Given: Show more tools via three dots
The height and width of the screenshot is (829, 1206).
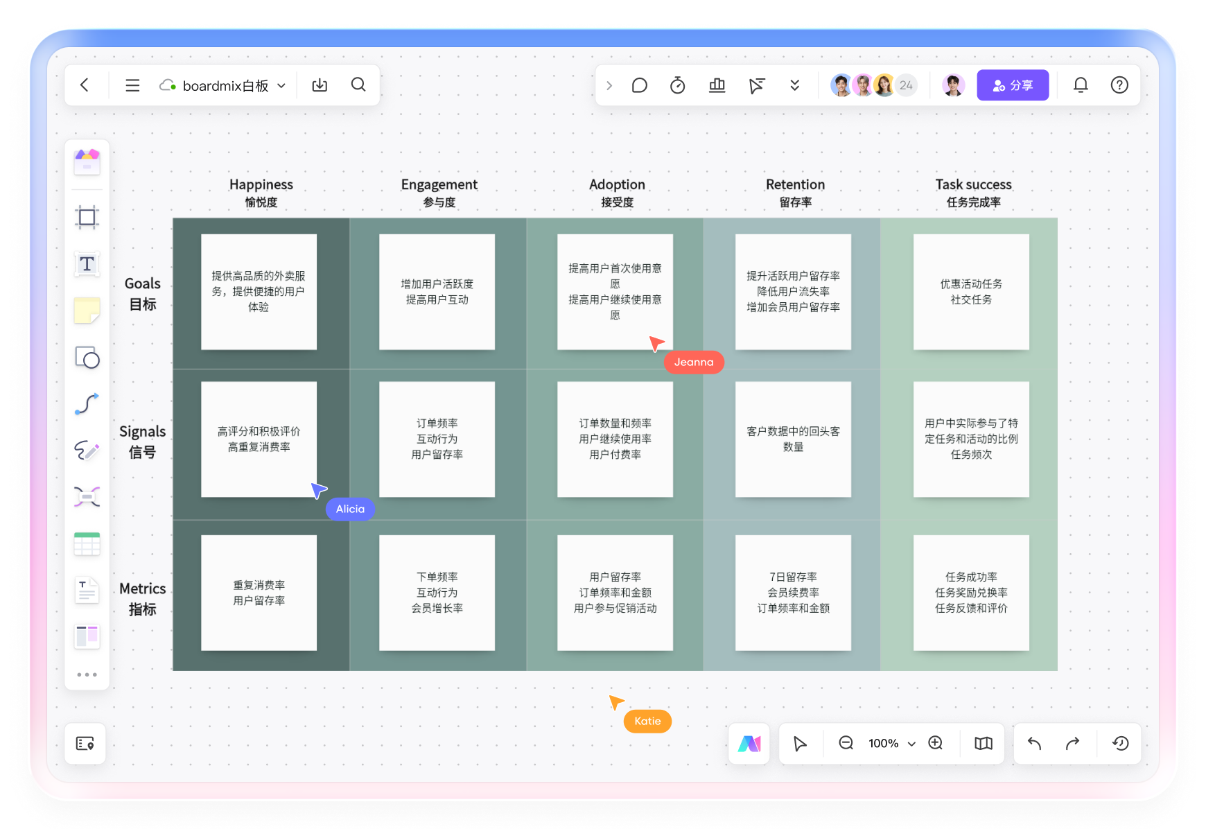Looking at the screenshot, I should (x=87, y=674).
